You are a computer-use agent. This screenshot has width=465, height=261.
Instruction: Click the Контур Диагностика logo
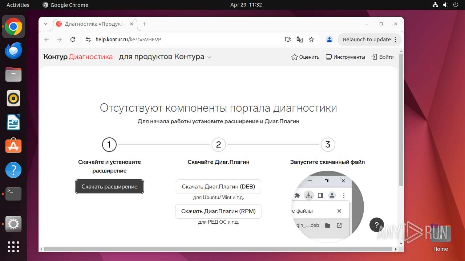click(78, 57)
